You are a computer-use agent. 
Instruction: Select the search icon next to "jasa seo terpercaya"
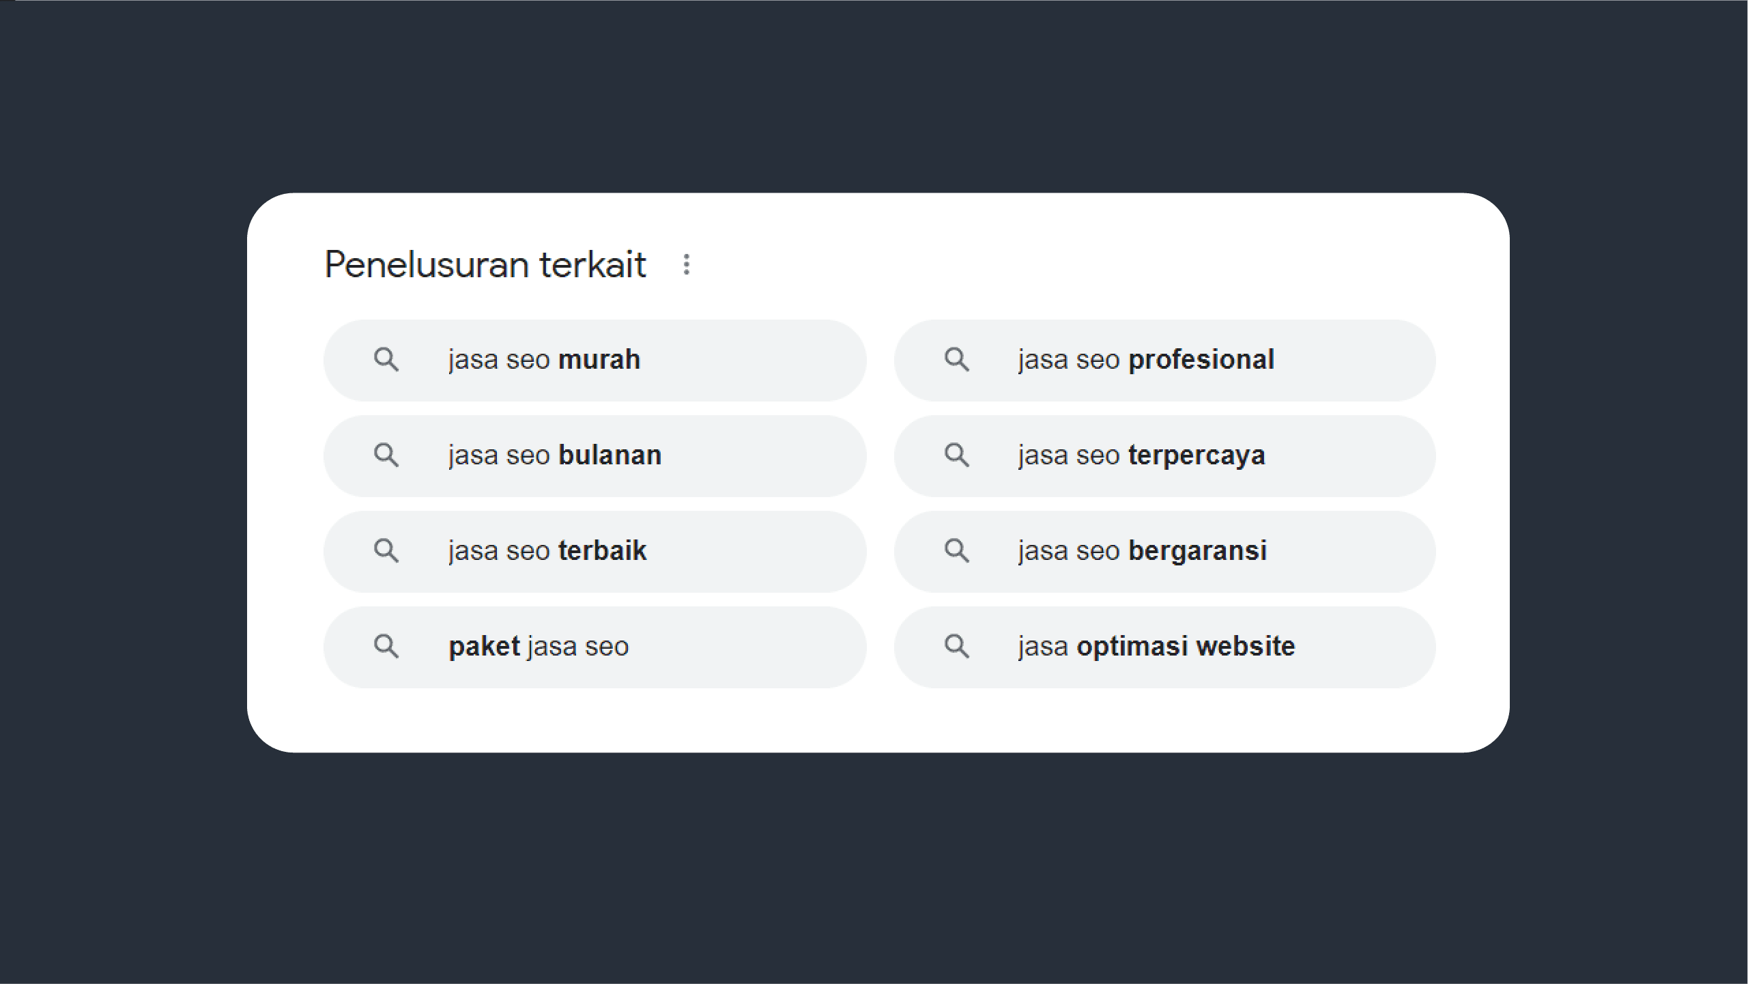coord(956,455)
